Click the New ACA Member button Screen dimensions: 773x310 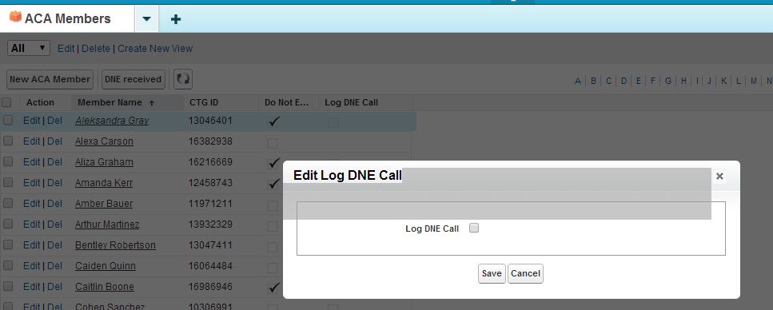pos(50,79)
